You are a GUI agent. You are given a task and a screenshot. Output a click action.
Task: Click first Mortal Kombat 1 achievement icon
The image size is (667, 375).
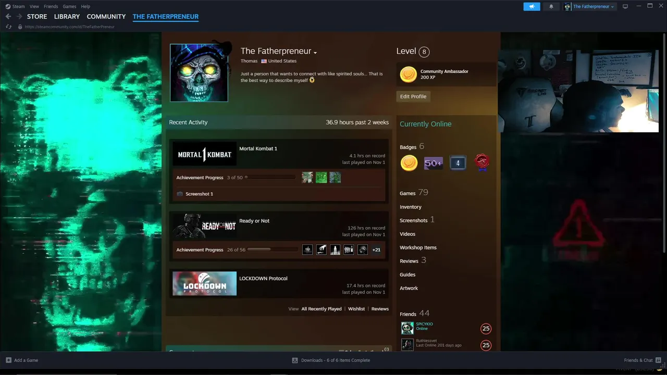point(307,178)
